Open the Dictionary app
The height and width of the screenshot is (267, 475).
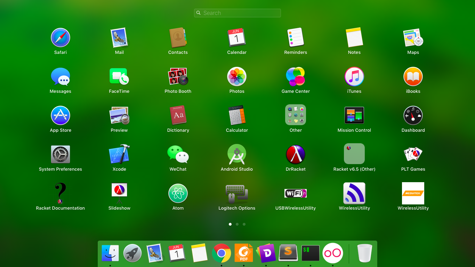(x=178, y=115)
